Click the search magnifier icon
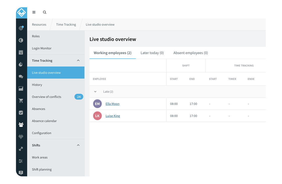The image size is (282, 184). 44,12
